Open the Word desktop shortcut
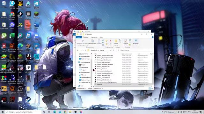 (x=36, y=25)
